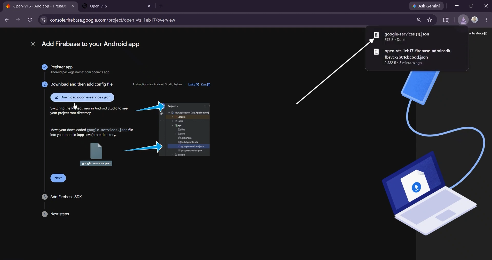Click the C++ external link icon
Viewport: 492px width, 260px height.
pyautogui.click(x=209, y=85)
